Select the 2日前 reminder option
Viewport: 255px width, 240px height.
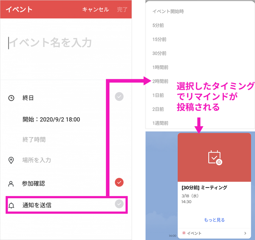pos(158,109)
